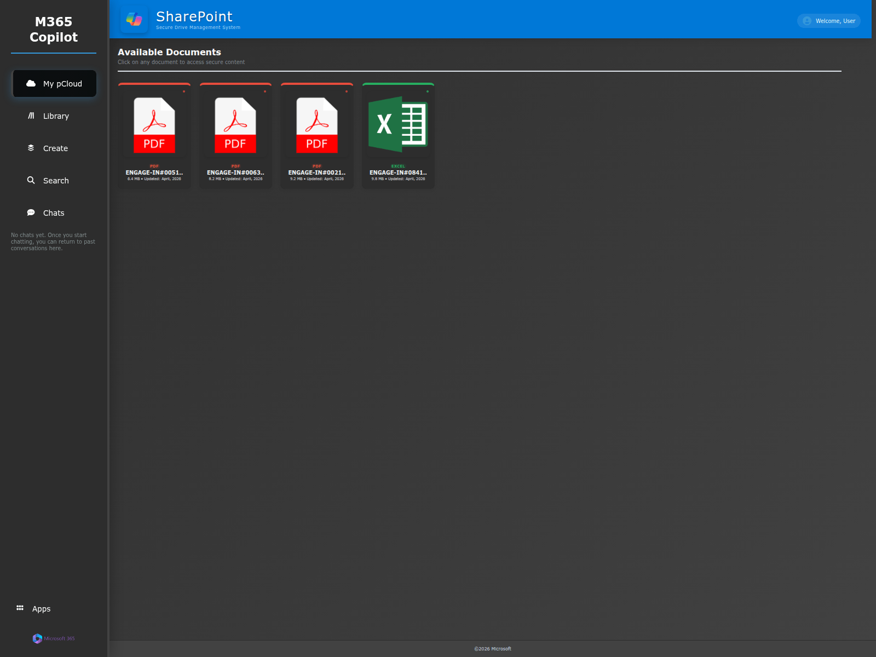Viewport: 876px width, 657px height.
Task: Open the ENGAGE-IN#0021 PDF file icon
Action: tap(316, 125)
